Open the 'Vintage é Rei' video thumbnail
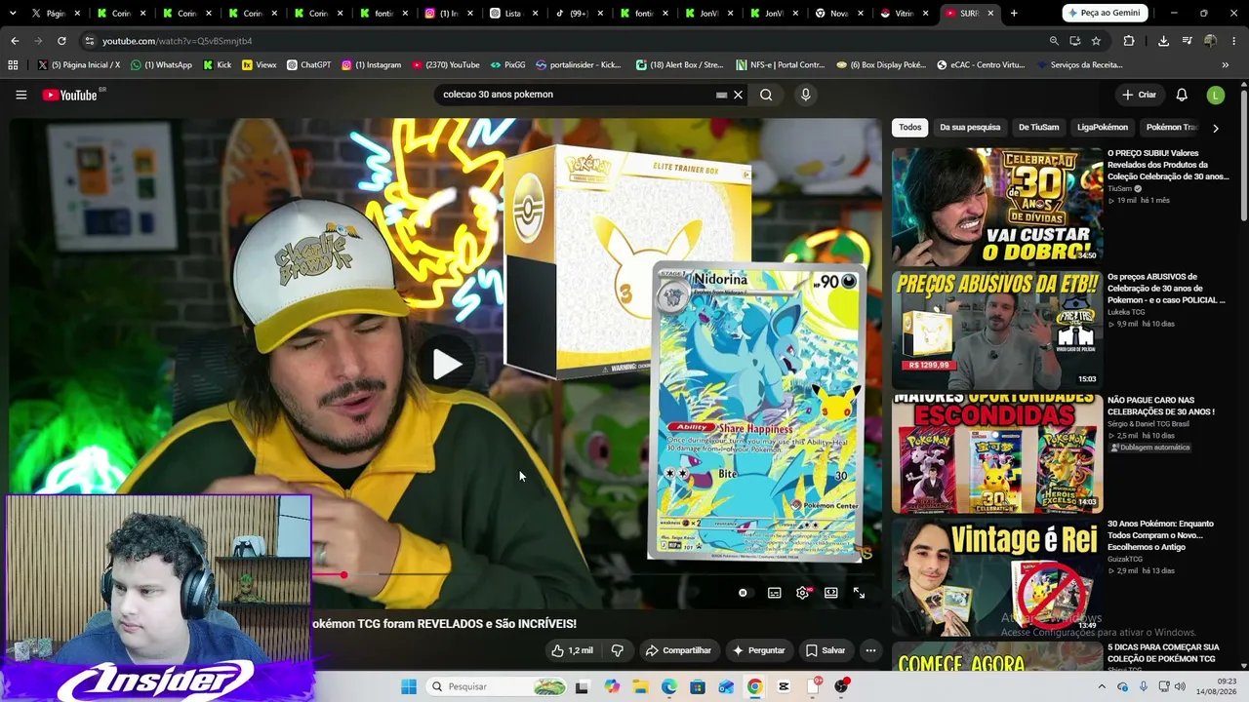The width and height of the screenshot is (1249, 702). point(996,576)
